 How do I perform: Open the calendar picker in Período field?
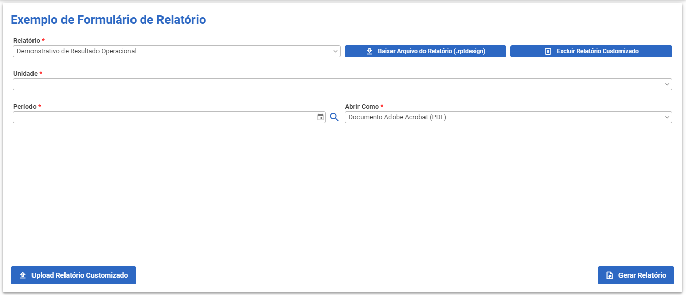pos(320,117)
